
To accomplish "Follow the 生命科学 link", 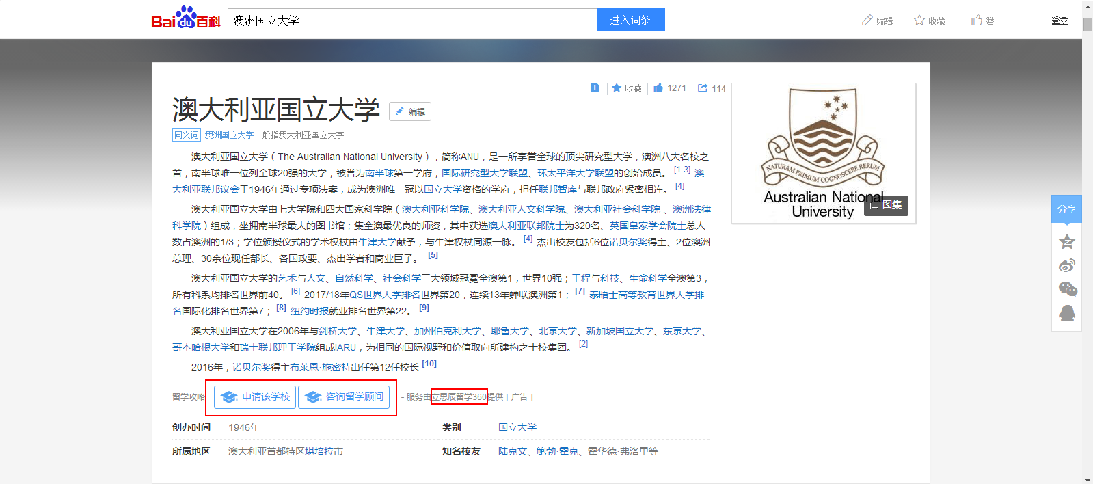I will tap(648, 278).
